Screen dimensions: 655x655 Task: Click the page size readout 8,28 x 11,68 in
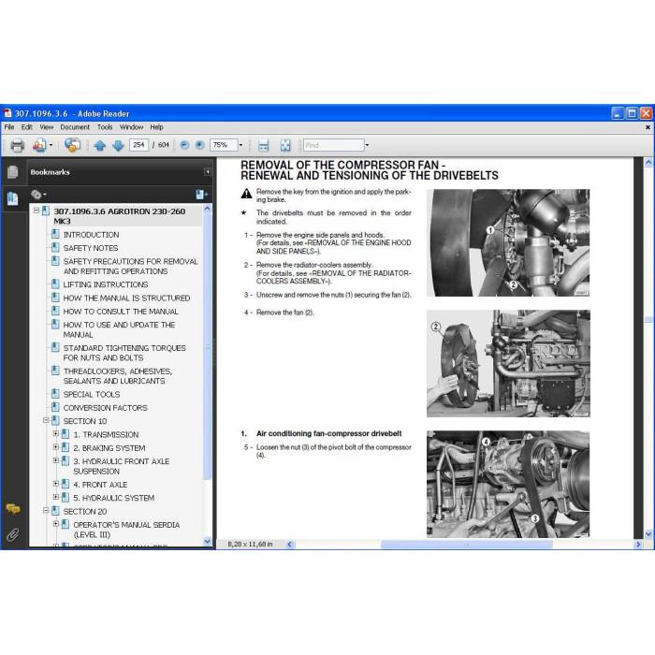tap(250, 545)
